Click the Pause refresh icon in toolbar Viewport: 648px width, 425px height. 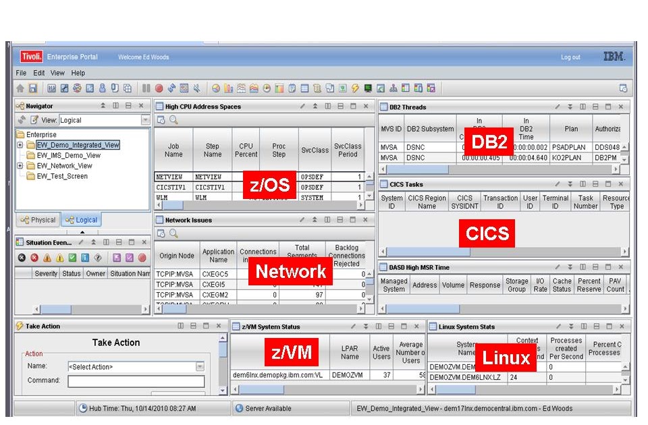tap(146, 88)
